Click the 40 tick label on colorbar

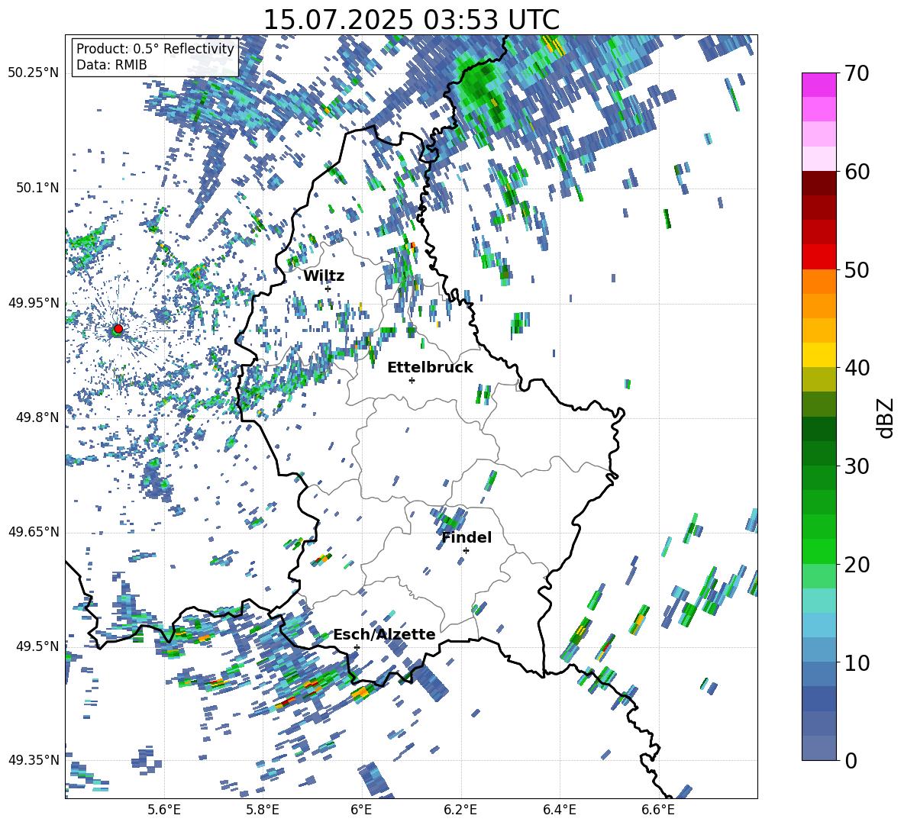[857, 368]
